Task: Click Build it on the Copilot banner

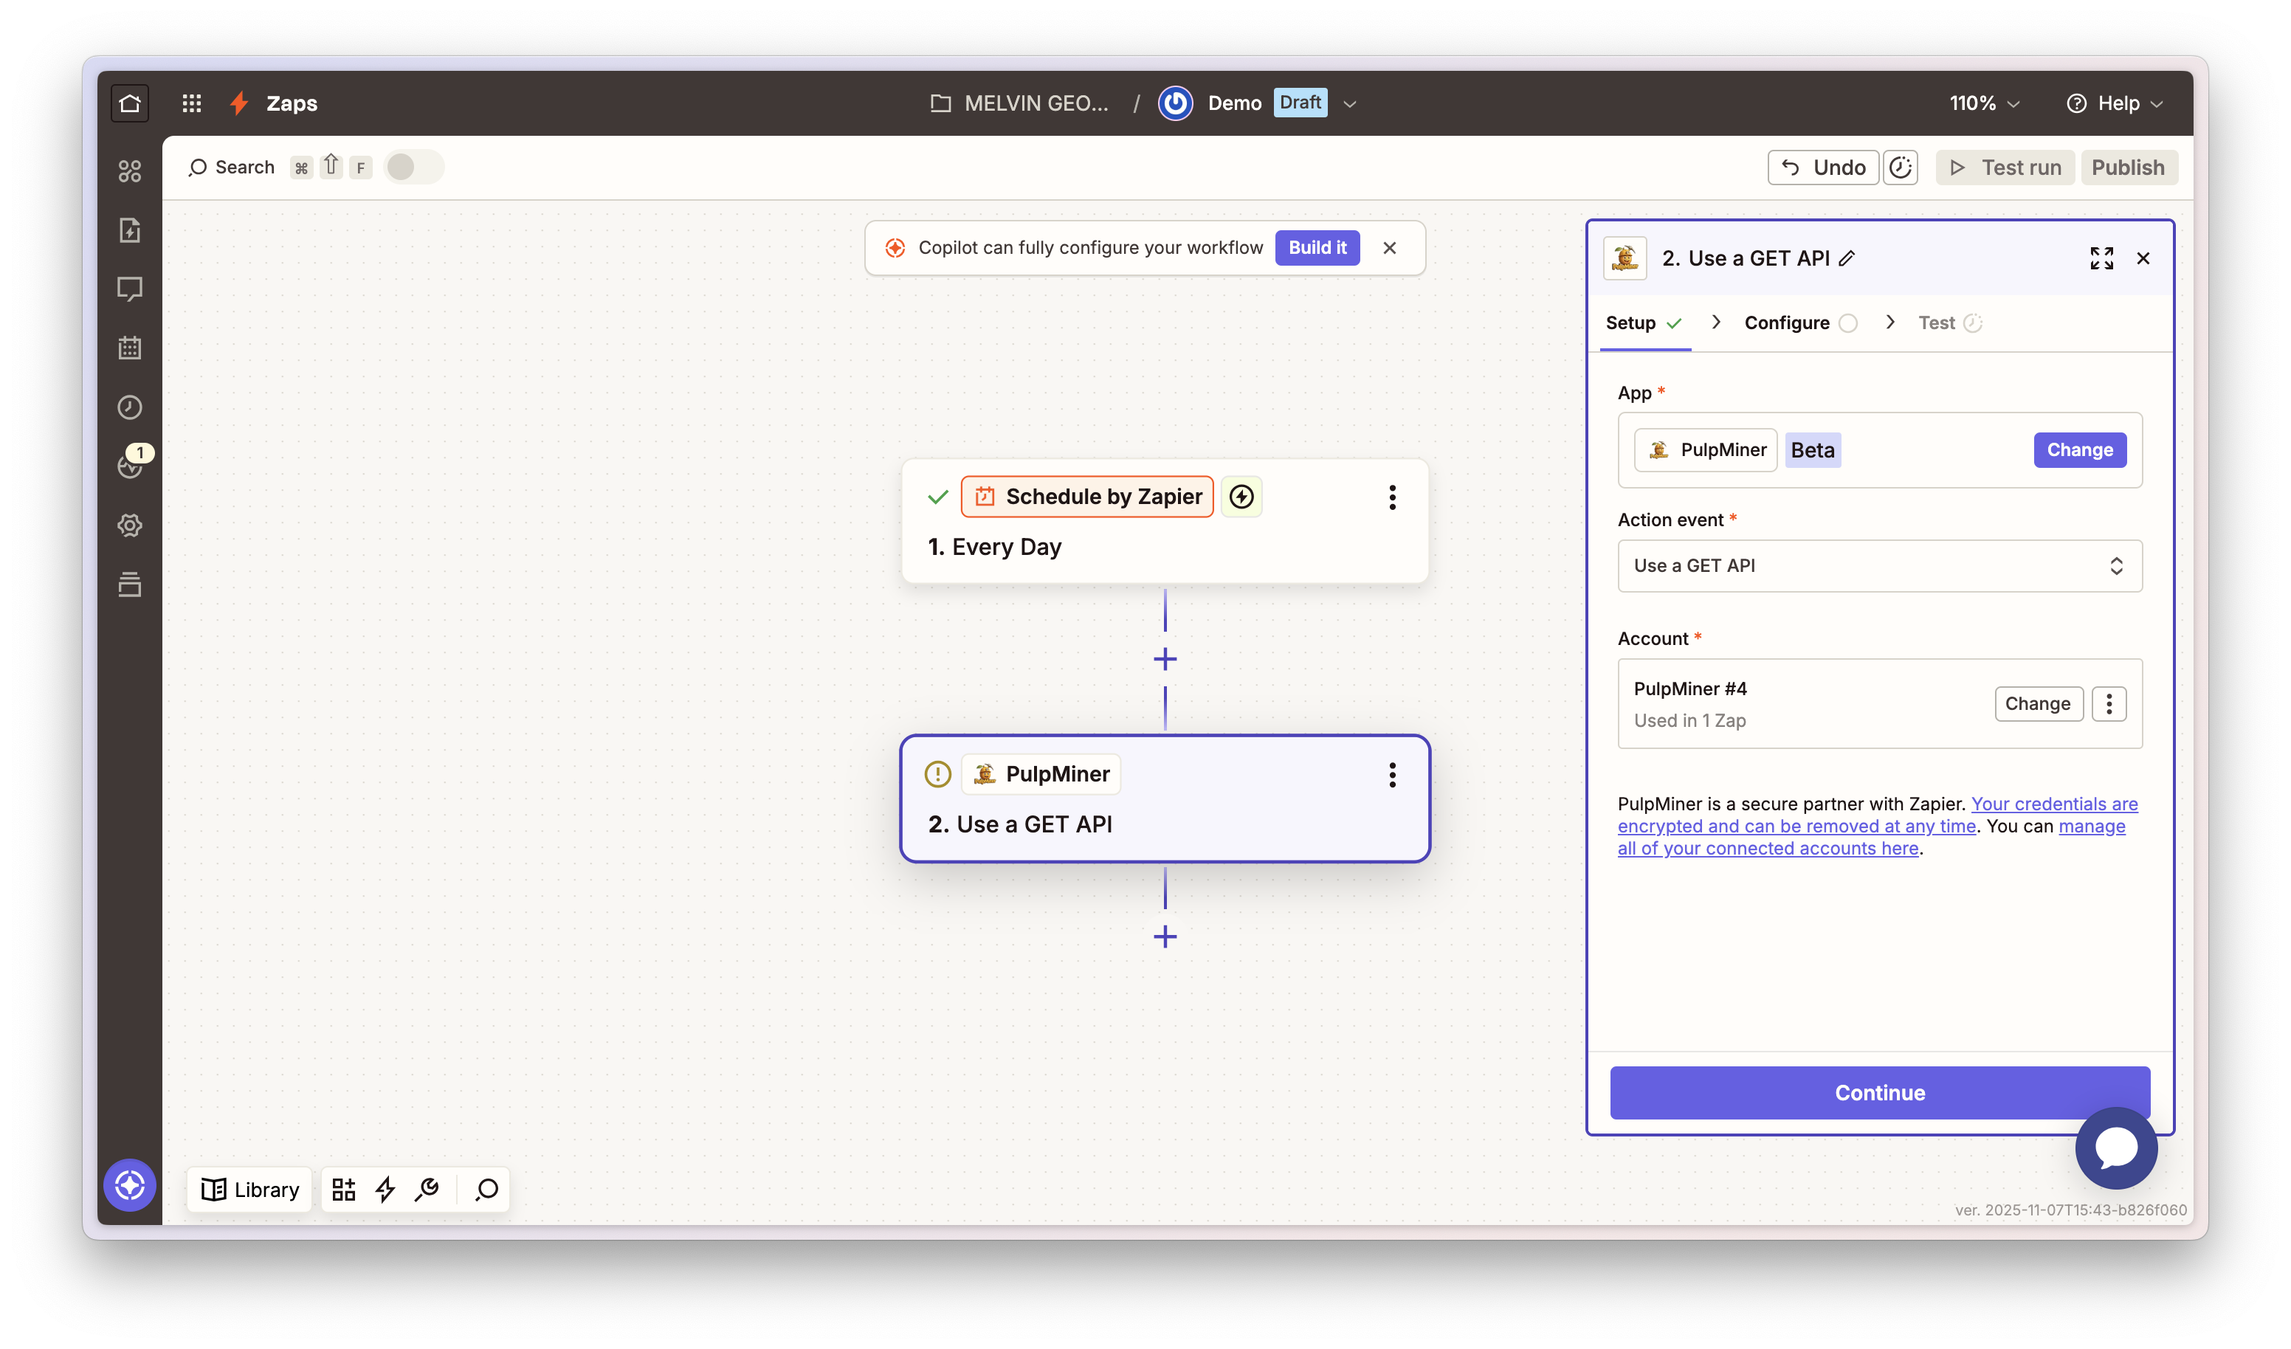Action: [x=1317, y=247]
